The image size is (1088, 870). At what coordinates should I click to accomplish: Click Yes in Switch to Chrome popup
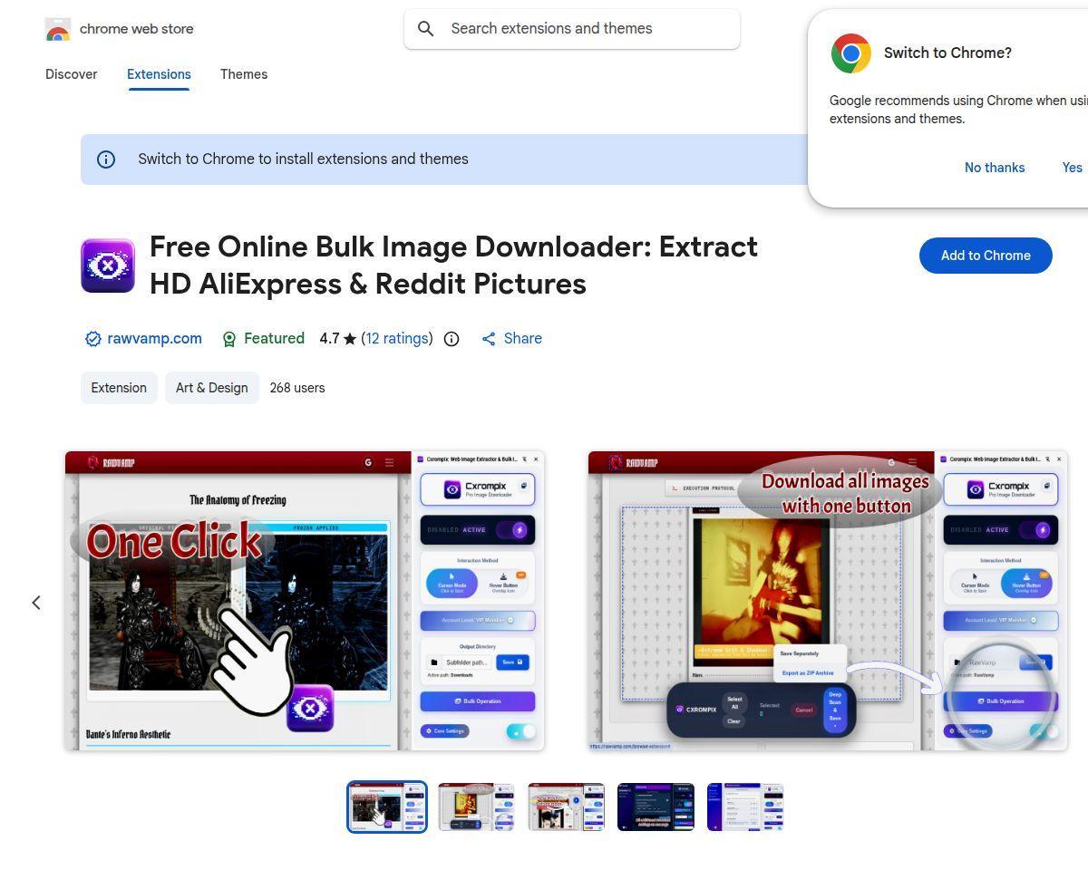pos(1072,168)
